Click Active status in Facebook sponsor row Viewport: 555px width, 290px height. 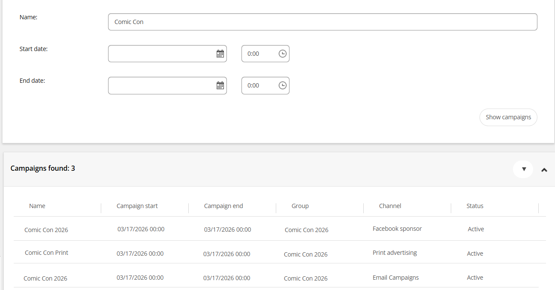coord(476,229)
